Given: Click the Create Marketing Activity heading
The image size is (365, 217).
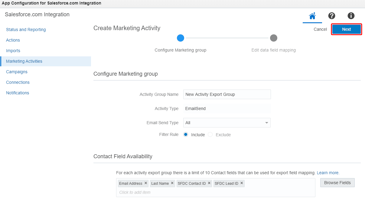Looking at the screenshot, I should coord(127,28).
